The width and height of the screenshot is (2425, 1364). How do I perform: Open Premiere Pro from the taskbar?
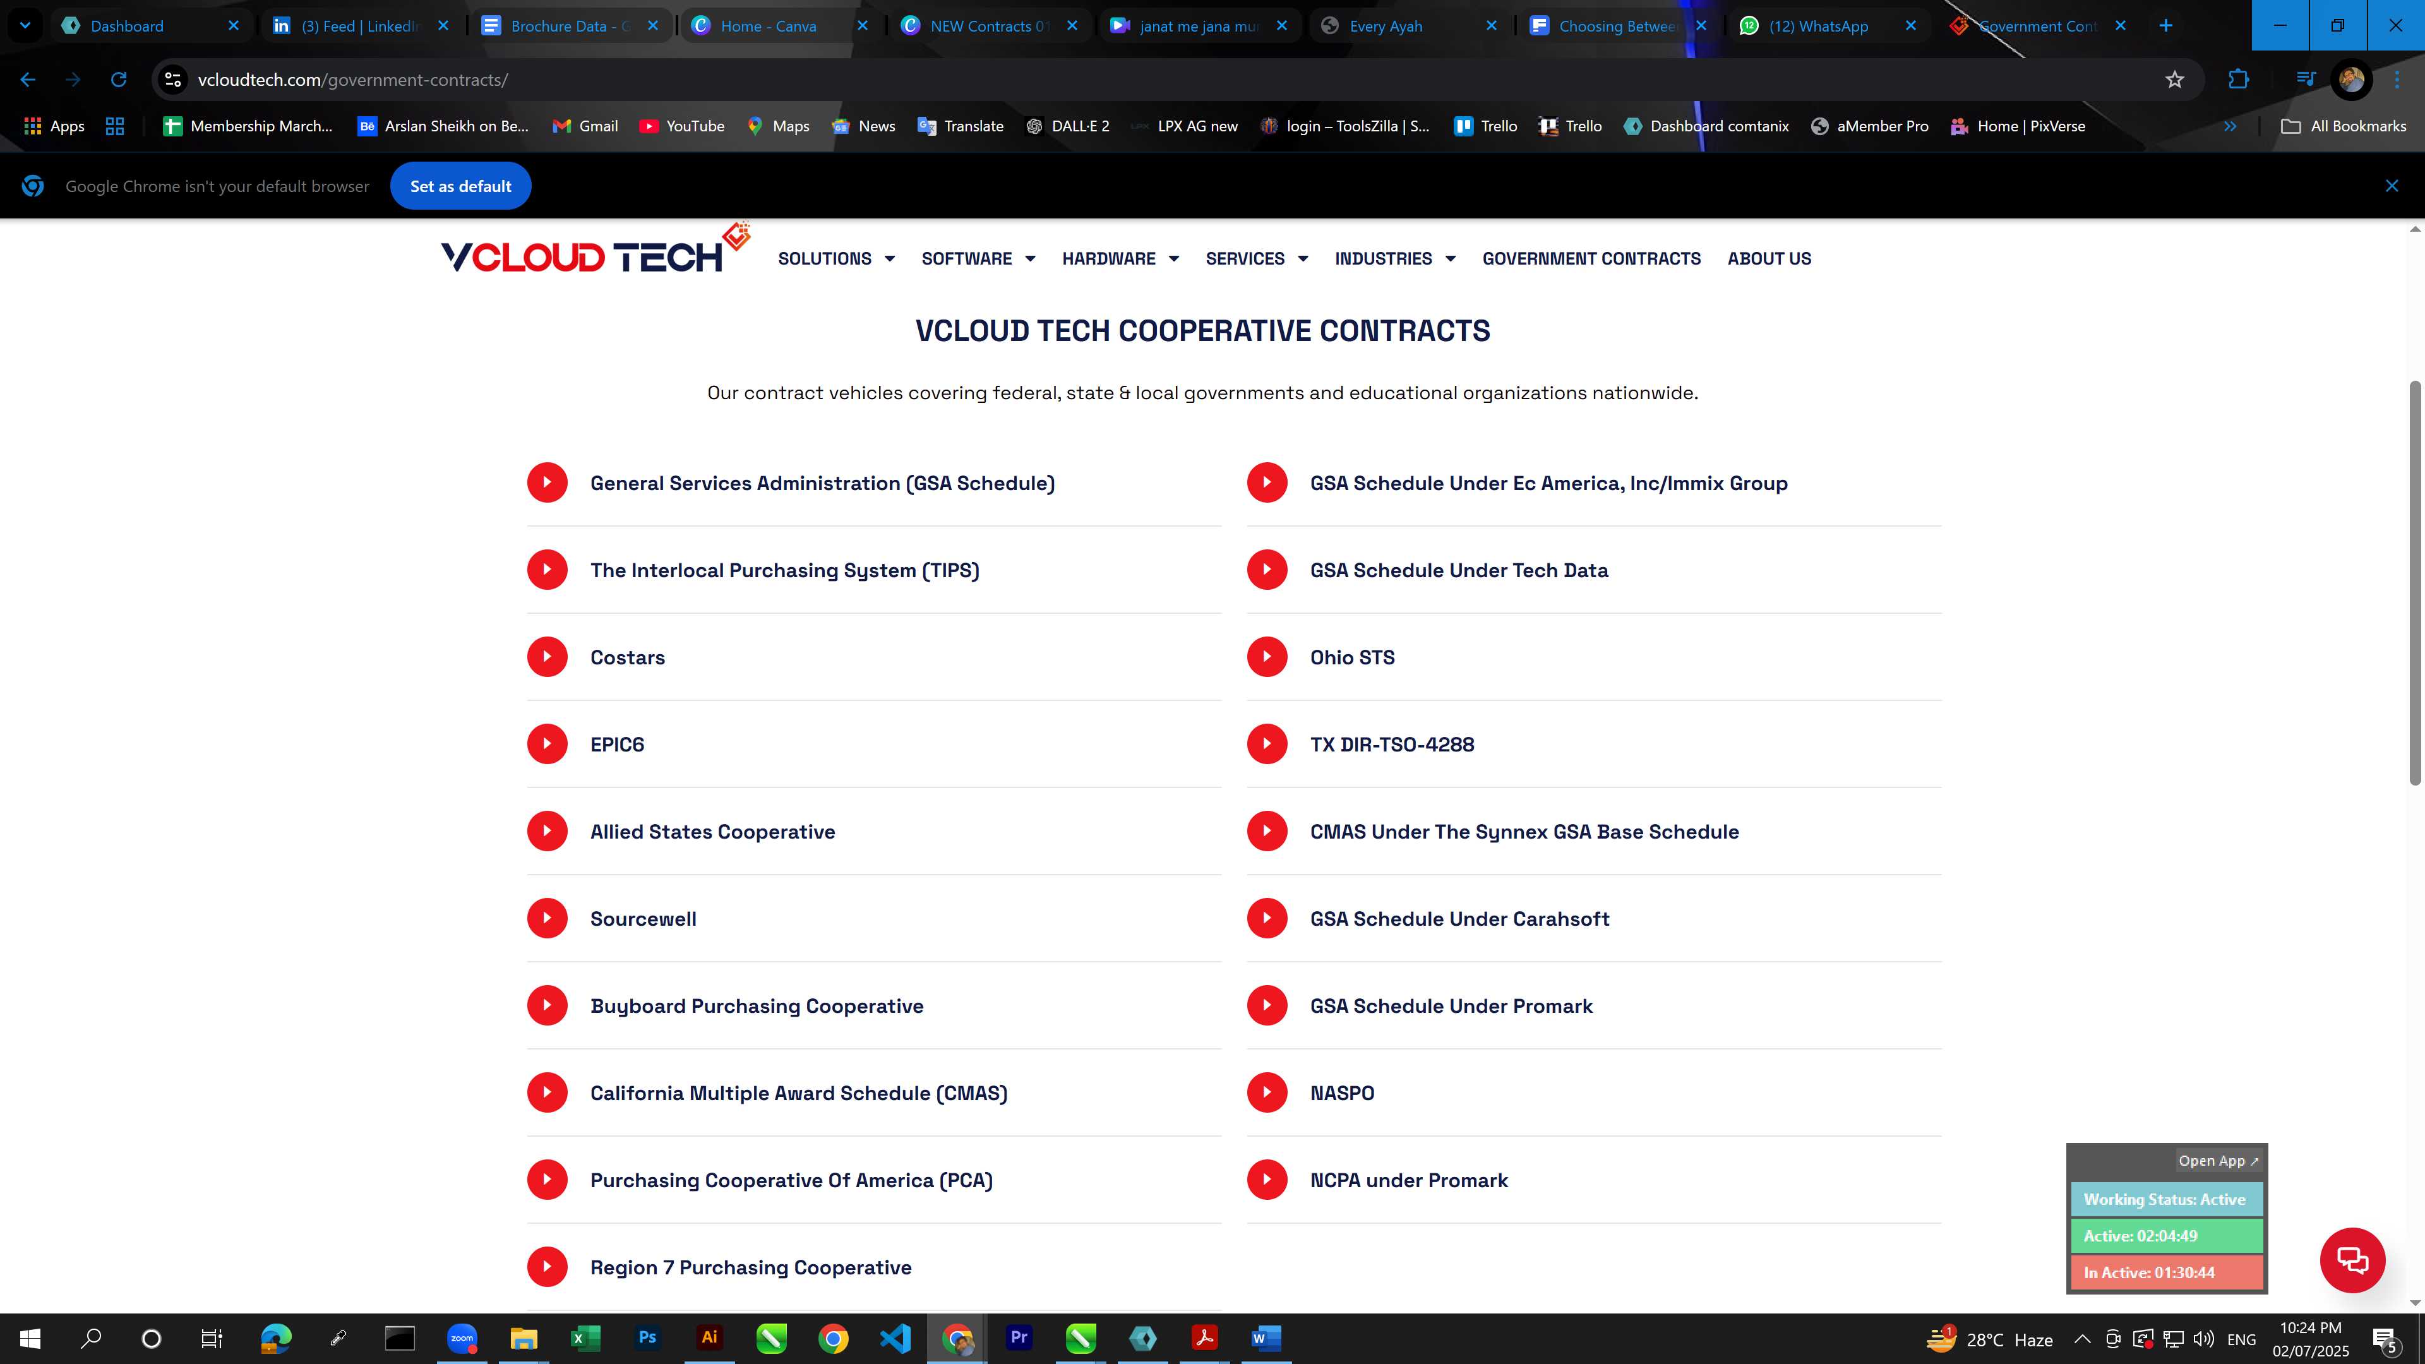1019,1337
